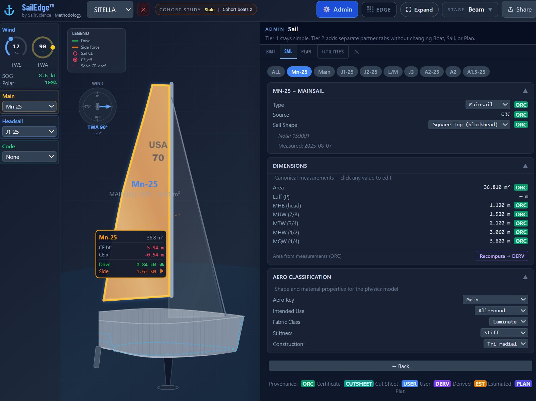Screen dimensions: 536x401
Task: Open the SITELLA boat selector dropdown
Action: pos(110,10)
